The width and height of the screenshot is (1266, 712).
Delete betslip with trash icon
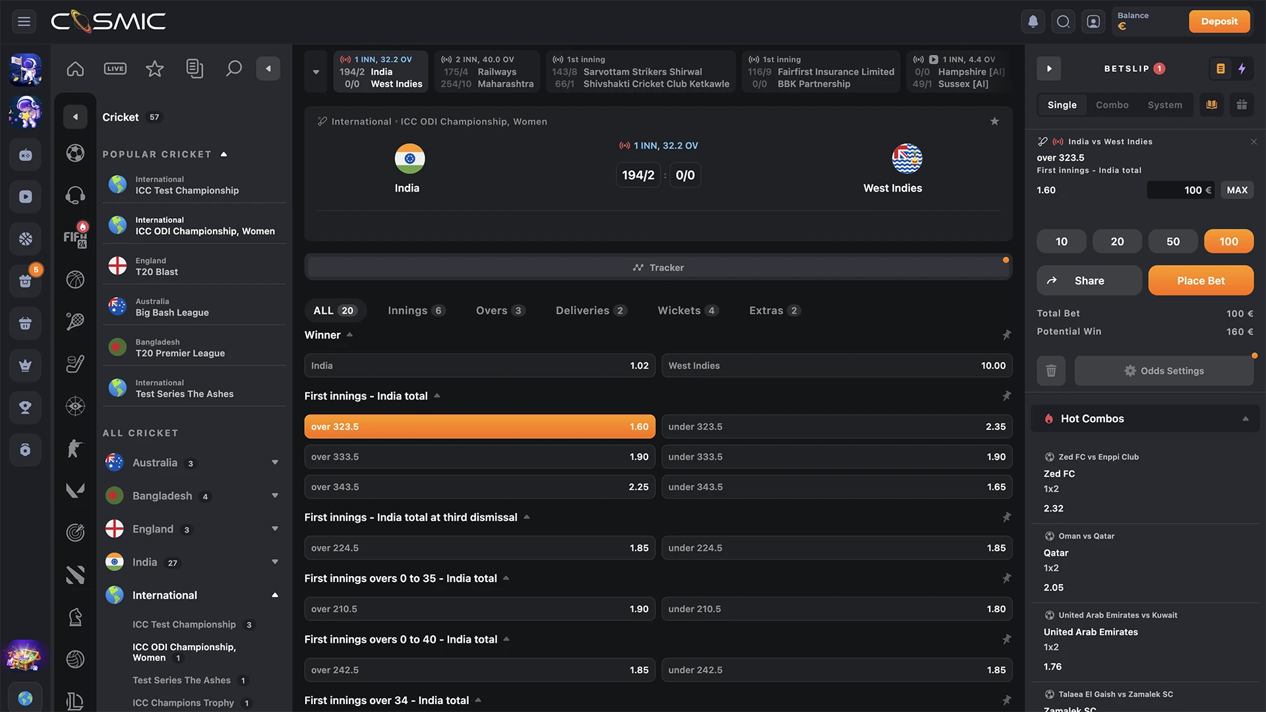pyautogui.click(x=1051, y=371)
